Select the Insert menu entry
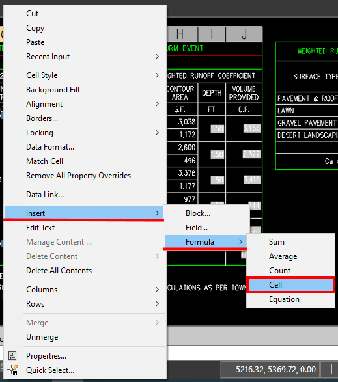The image size is (338, 382). [x=85, y=213]
